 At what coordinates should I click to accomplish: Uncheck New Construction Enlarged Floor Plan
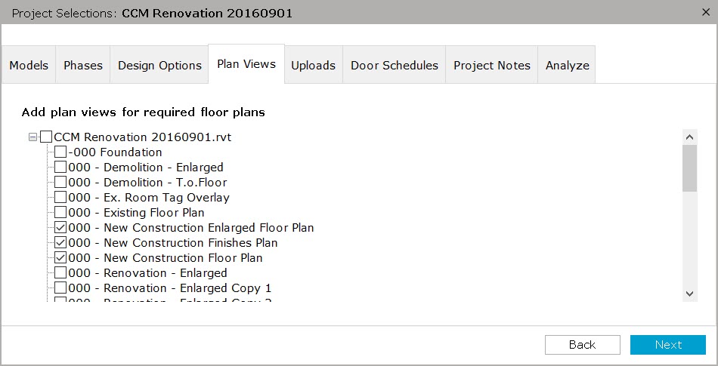pyautogui.click(x=60, y=228)
